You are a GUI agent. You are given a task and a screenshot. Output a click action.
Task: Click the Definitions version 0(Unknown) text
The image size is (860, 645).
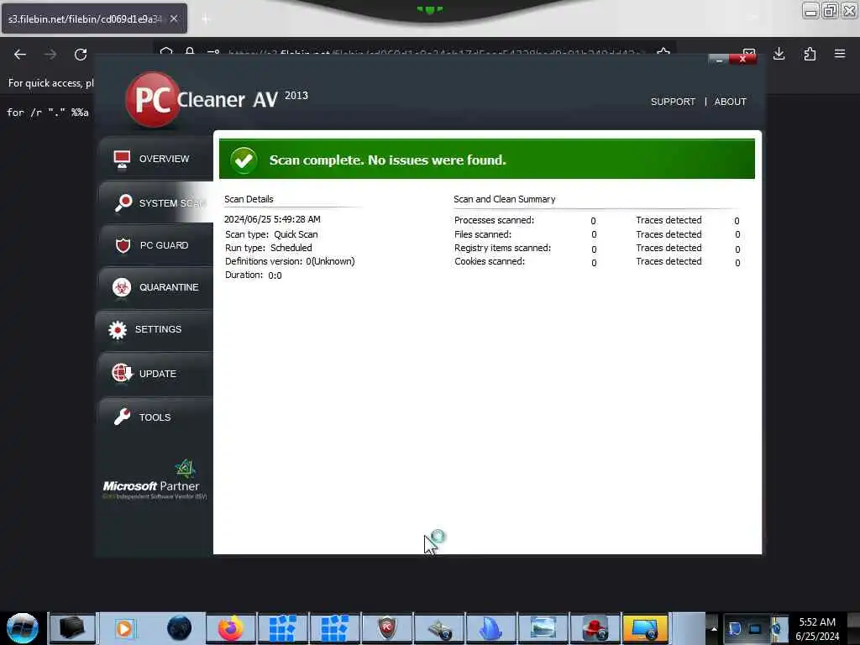coord(290,261)
